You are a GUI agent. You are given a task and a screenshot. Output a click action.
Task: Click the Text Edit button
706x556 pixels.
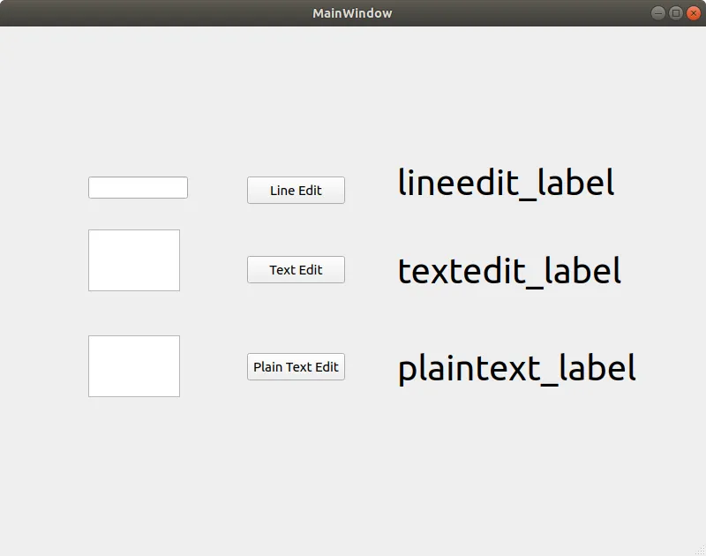click(x=296, y=270)
